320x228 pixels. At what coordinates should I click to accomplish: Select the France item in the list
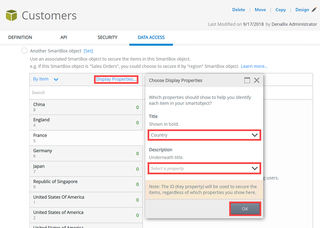(x=86, y=138)
